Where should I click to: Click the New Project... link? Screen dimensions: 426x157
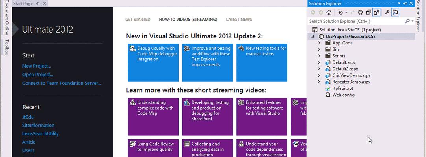(x=37, y=66)
